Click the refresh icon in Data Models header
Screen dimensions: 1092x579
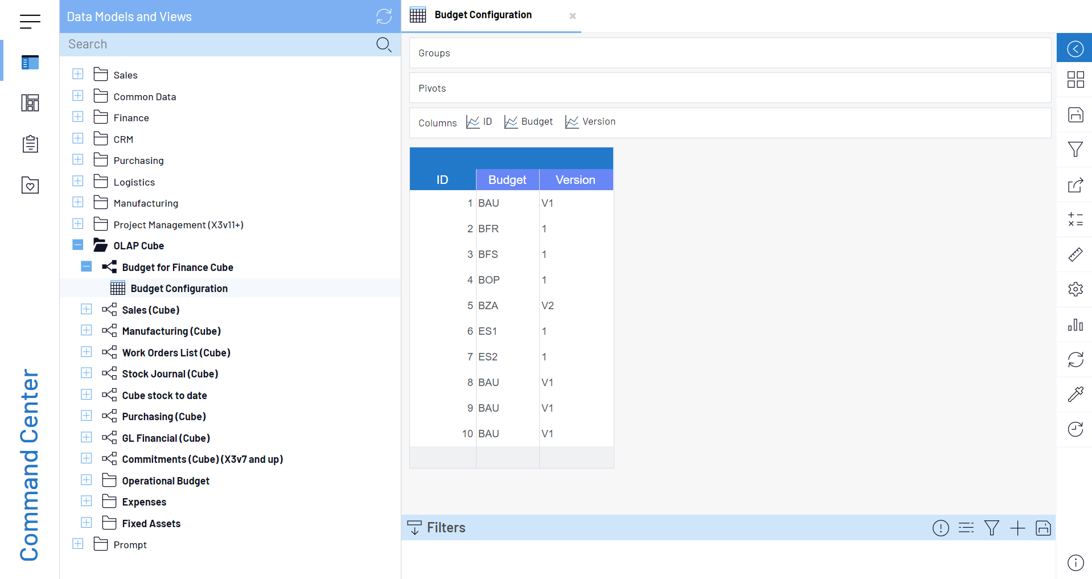coord(384,17)
